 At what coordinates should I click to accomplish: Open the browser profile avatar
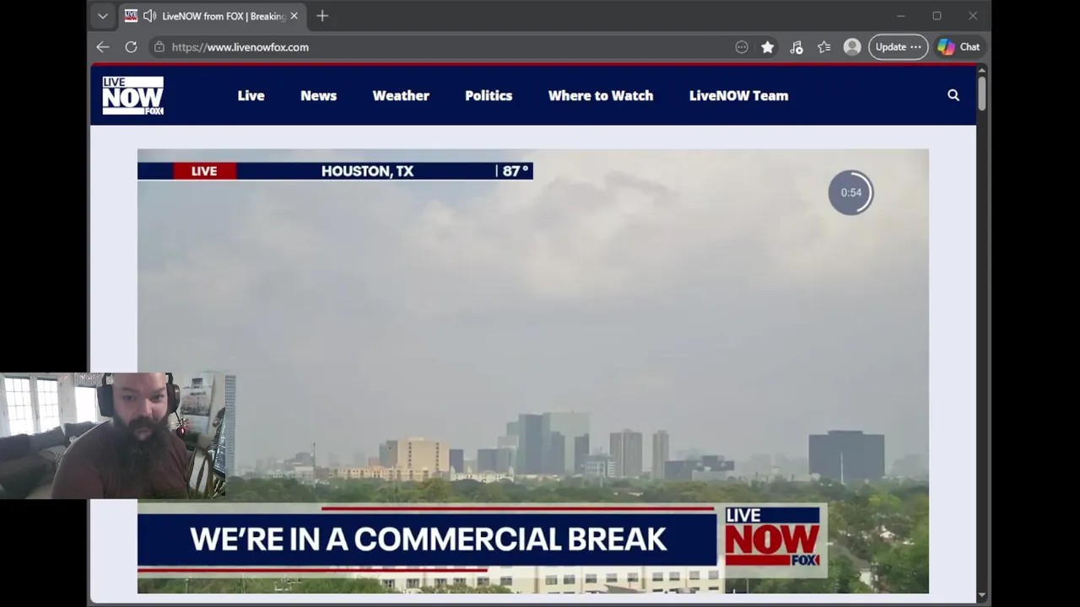click(852, 47)
